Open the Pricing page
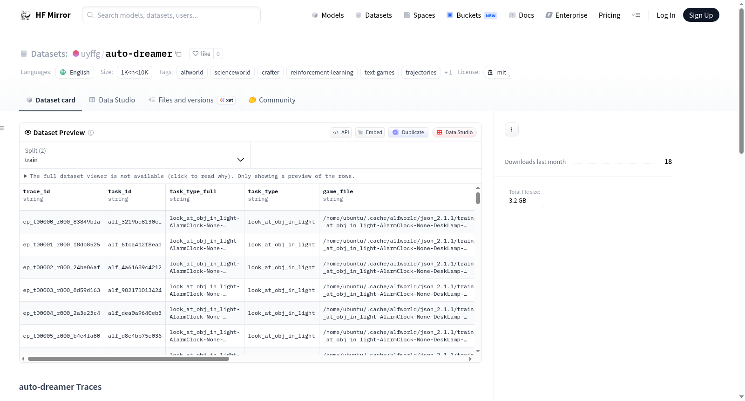Image resolution: width=745 pixels, height=401 pixels. point(610,15)
